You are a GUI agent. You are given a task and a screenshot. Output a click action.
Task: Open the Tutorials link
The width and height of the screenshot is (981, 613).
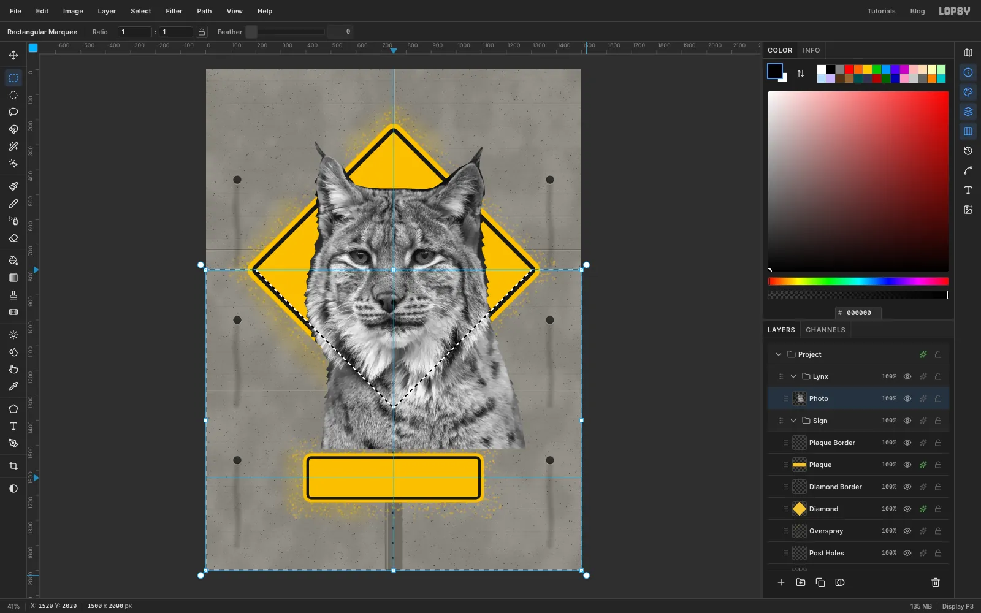pyautogui.click(x=881, y=11)
